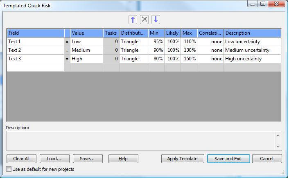Open the Triangle distribution cell in Medium row
Image resolution: width=289 pixels, height=179 pixels.
coord(133,50)
